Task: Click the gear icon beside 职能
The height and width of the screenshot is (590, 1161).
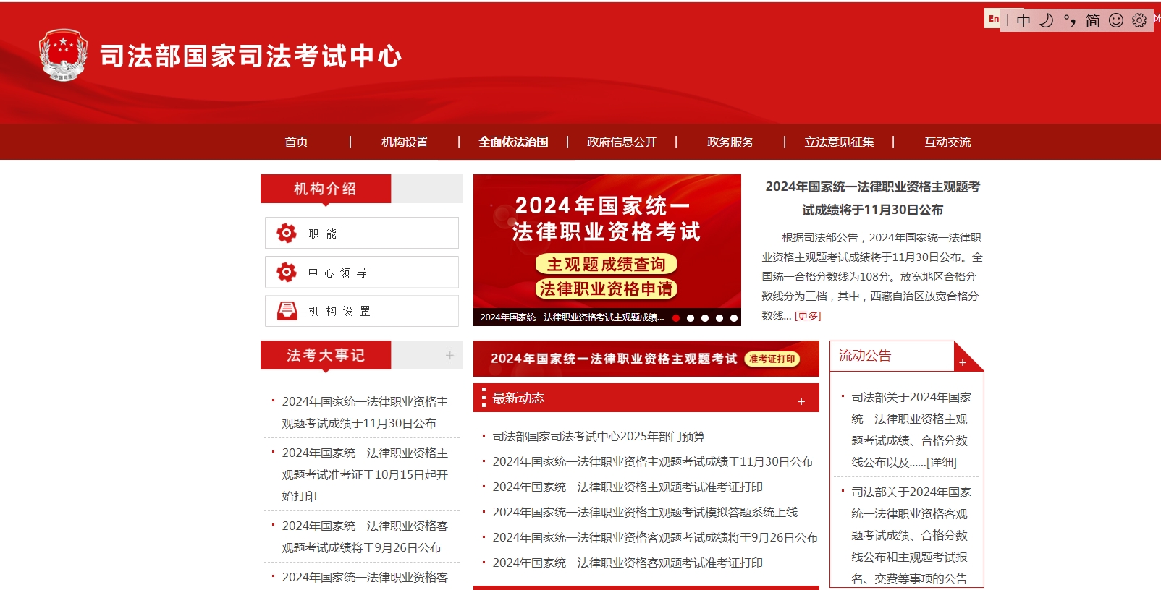Action: click(287, 233)
